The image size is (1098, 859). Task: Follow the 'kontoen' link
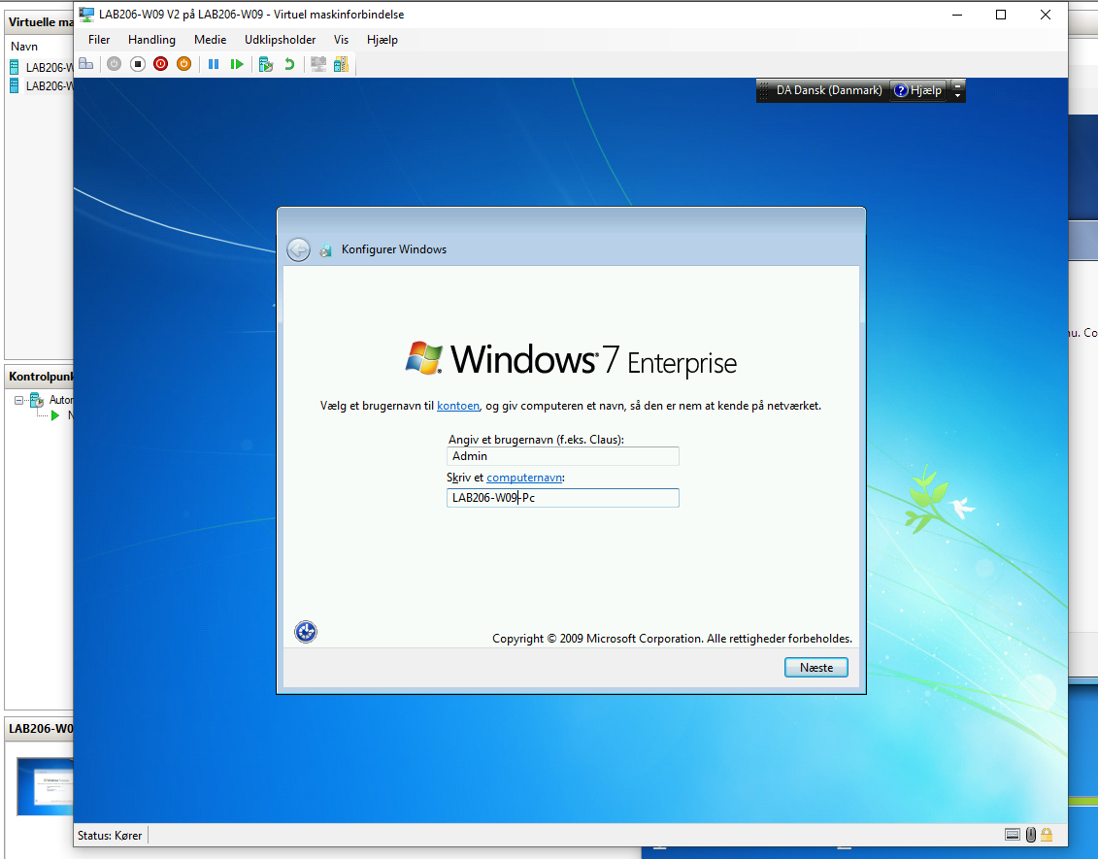(x=458, y=406)
